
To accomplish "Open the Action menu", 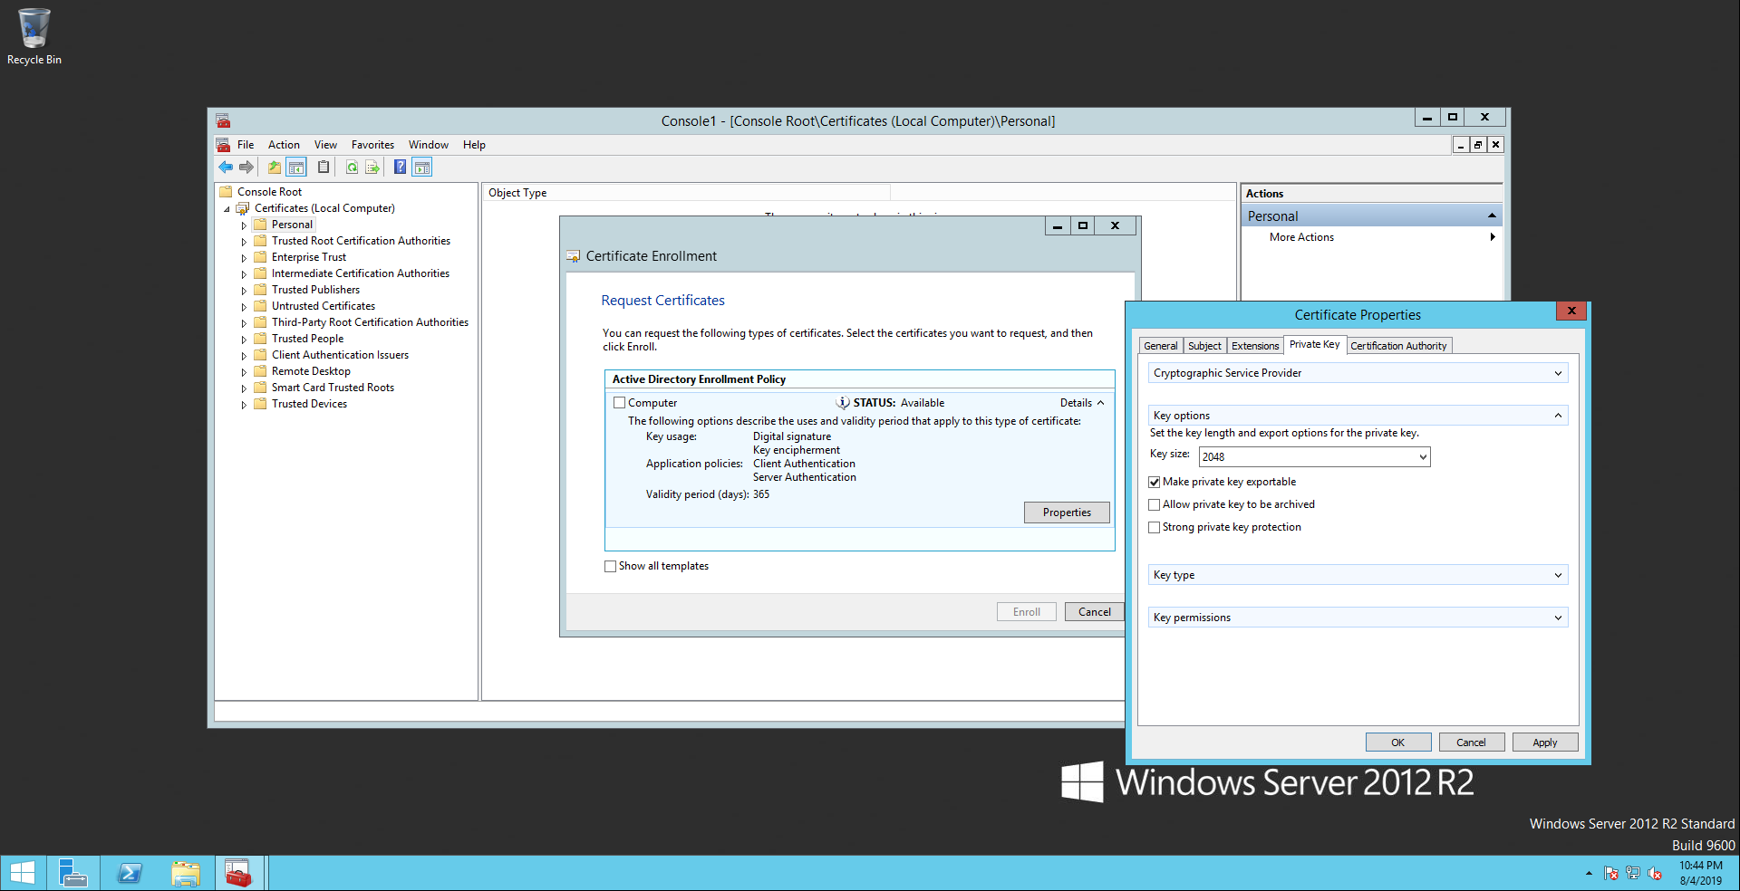I will tap(284, 145).
